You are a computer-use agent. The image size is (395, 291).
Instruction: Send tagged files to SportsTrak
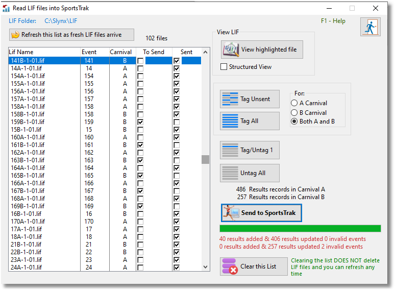click(261, 213)
